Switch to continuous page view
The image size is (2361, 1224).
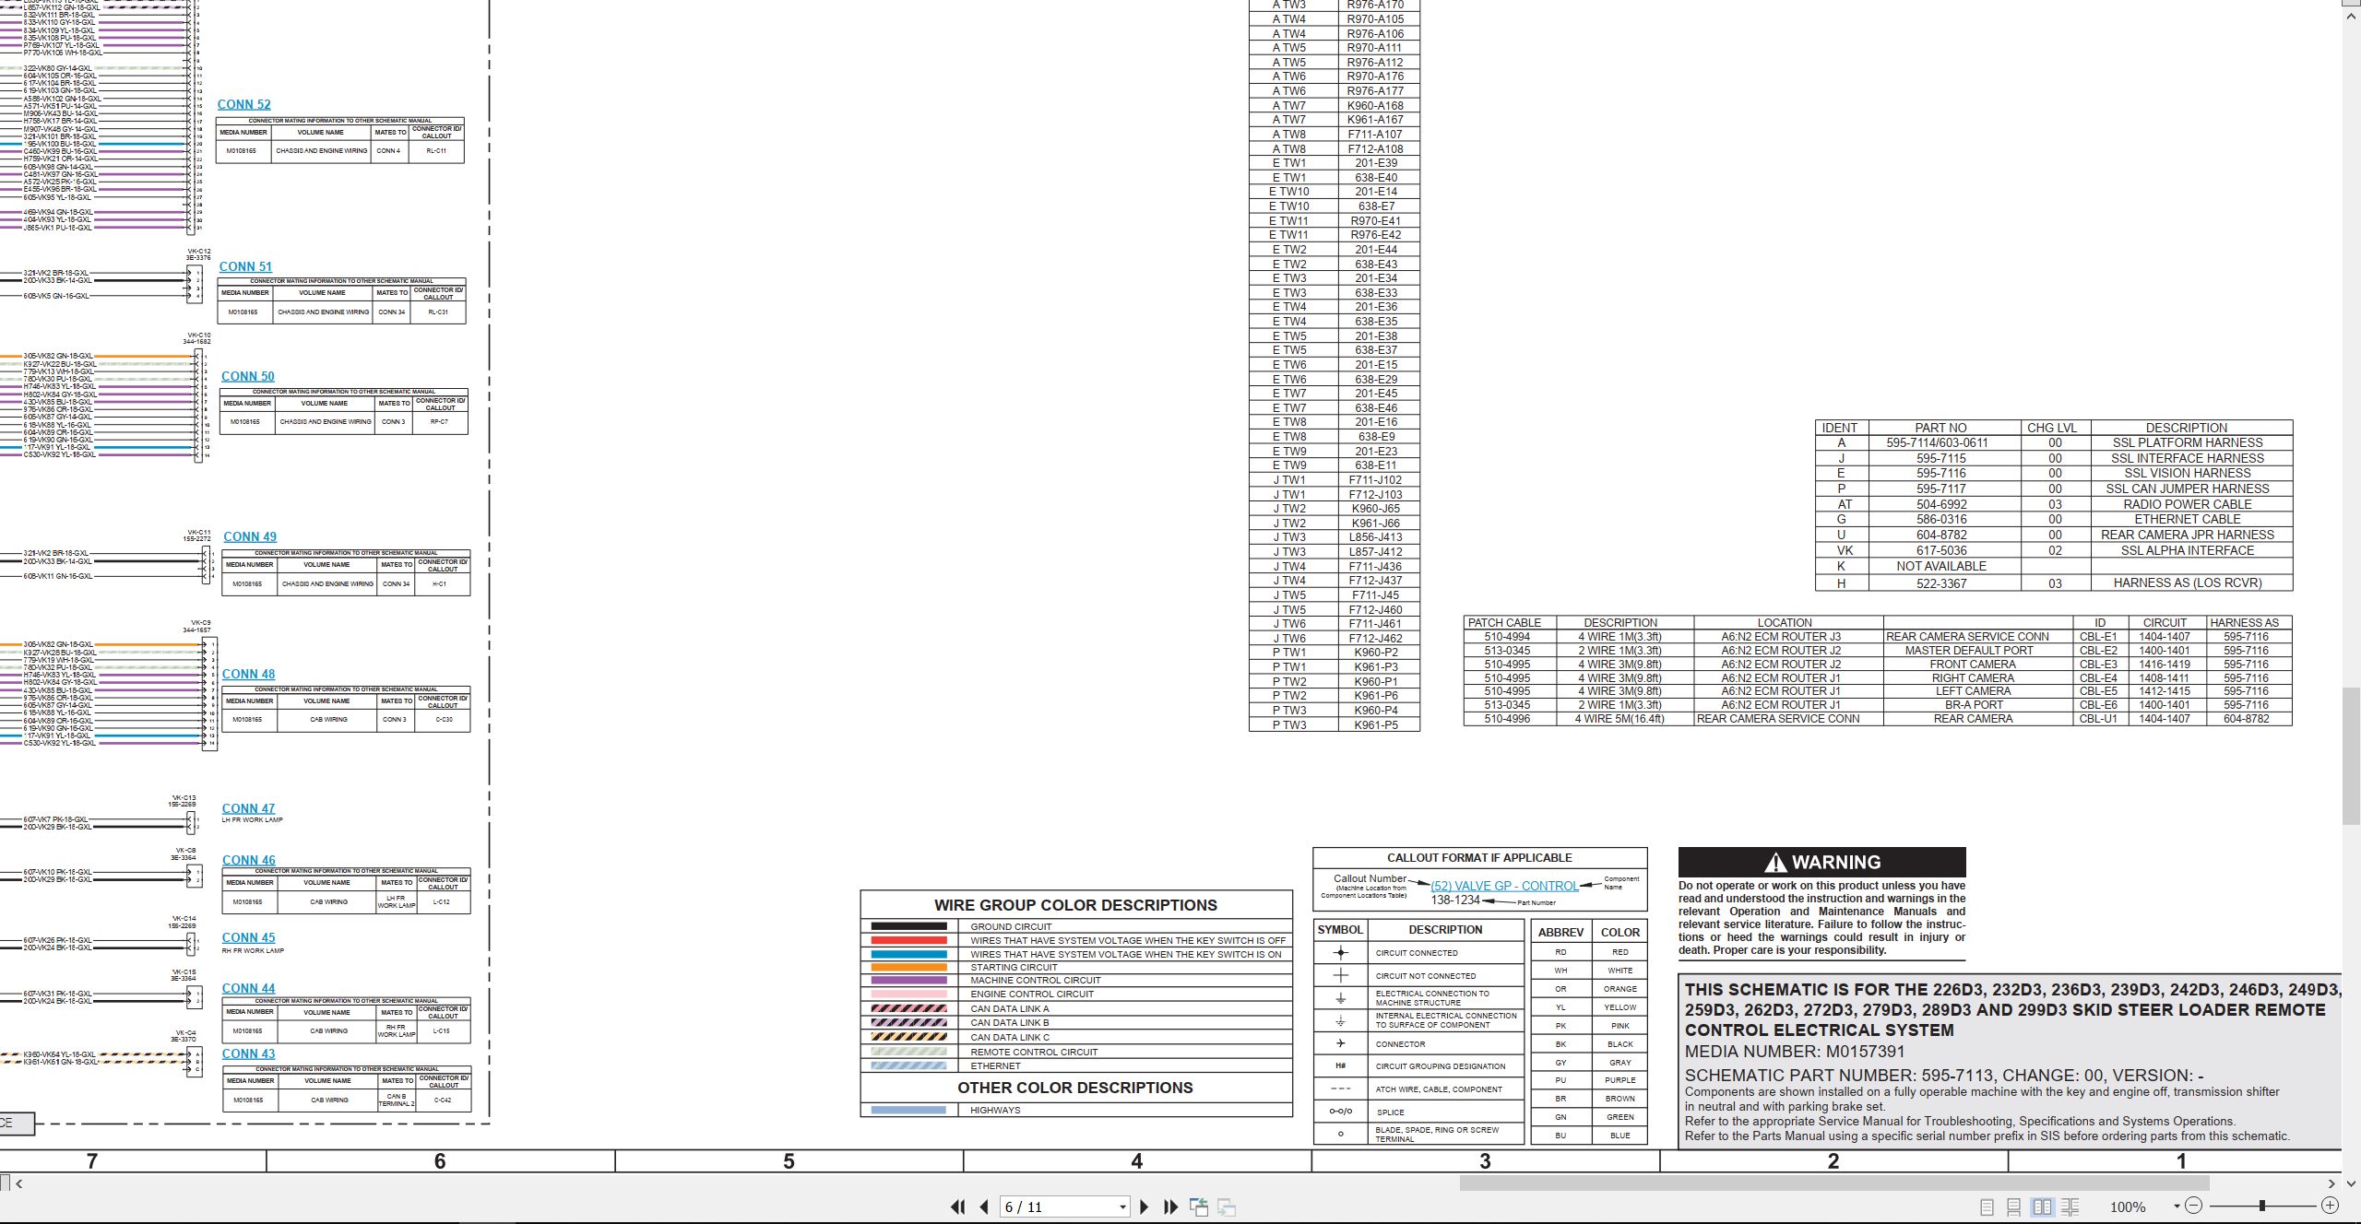[2014, 1206]
